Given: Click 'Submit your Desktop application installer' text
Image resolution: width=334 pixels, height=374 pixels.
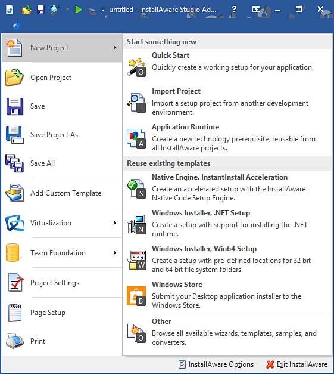Looking at the screenshot, I should pos(227,301).
